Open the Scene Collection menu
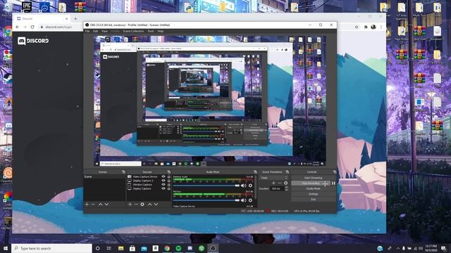Image resolution: width=451 pixels, height=253 pixels. 133,31
